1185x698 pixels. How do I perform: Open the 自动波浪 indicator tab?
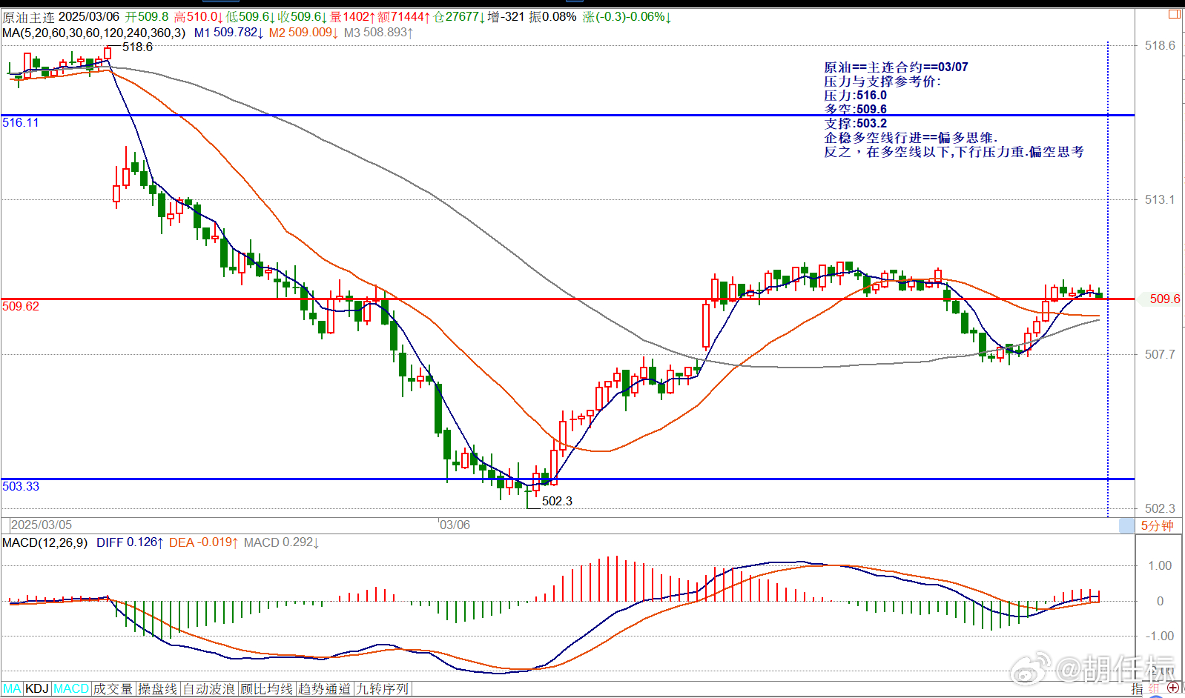(x=209, y=689)
